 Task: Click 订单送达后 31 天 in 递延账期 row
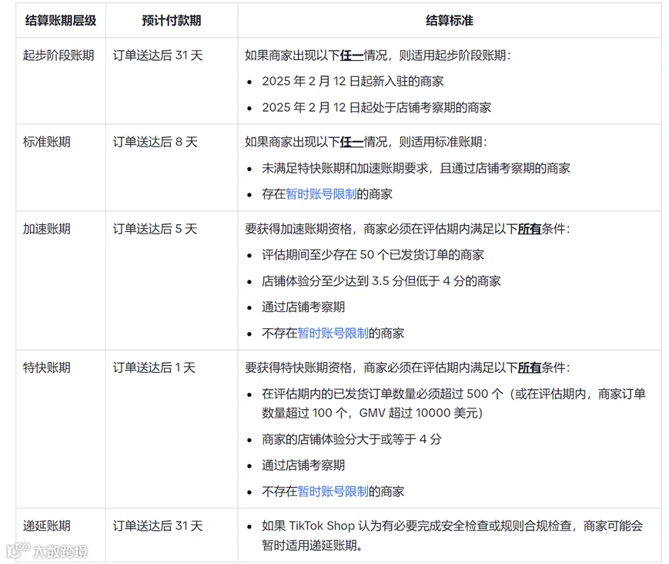(158, 525)
